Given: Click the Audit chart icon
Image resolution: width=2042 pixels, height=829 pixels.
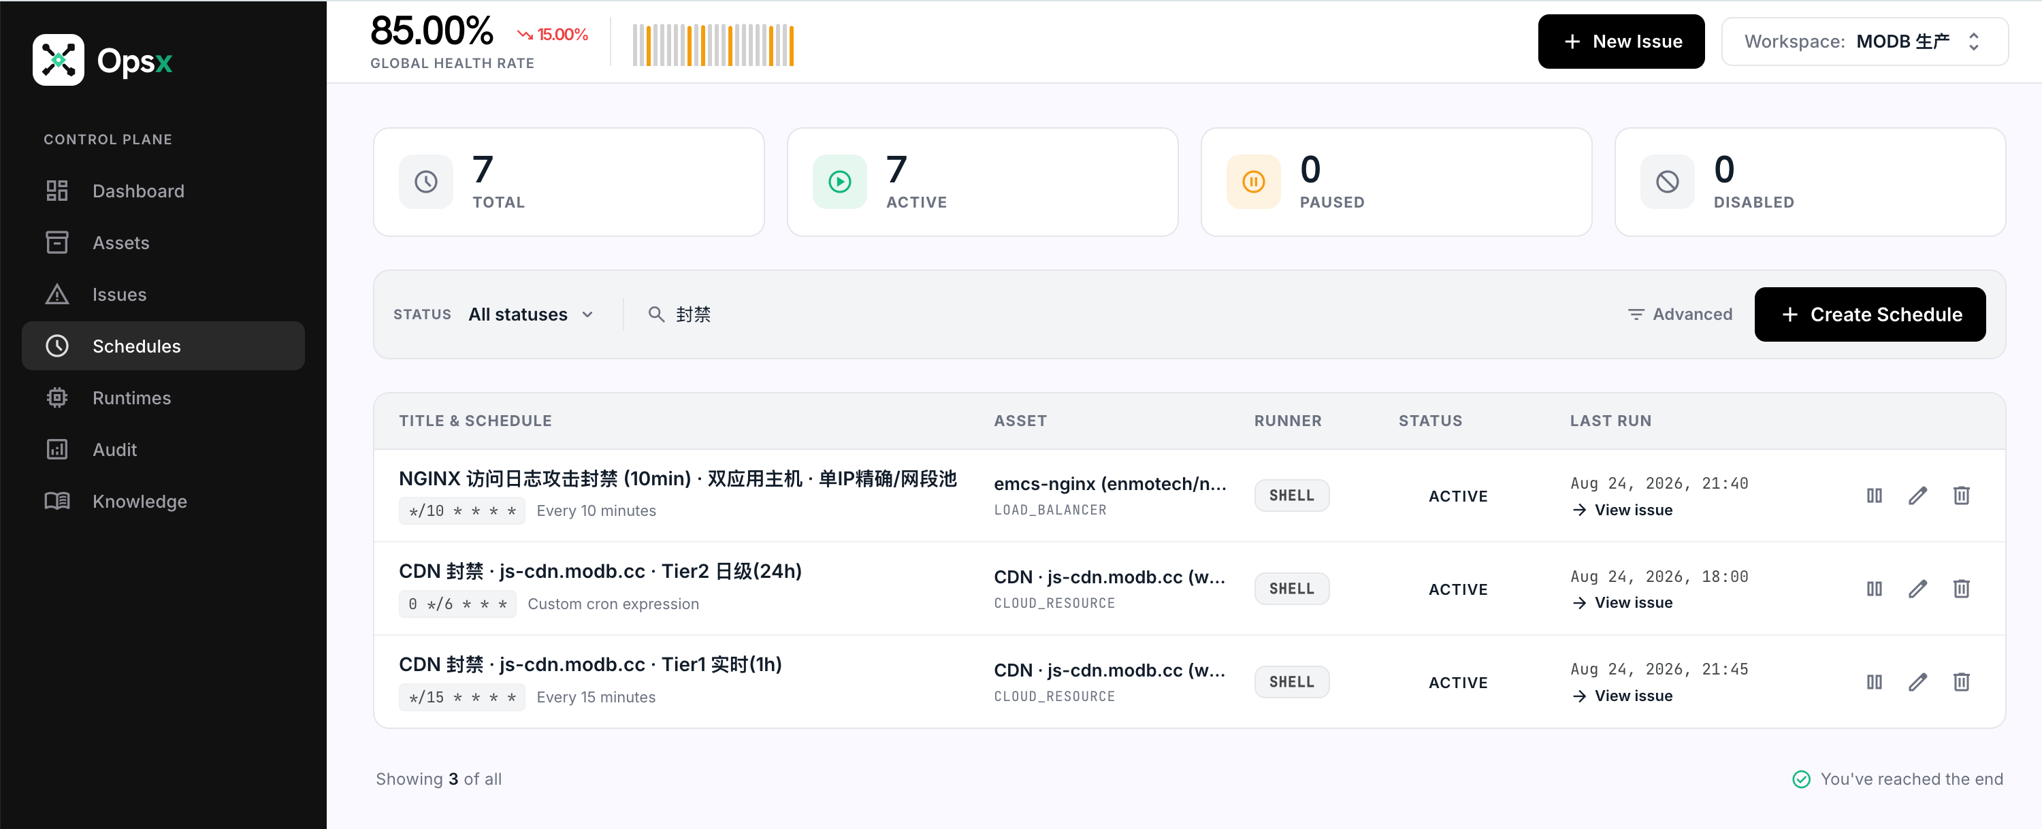Looking at the screenshot, I should coord(57,449).
